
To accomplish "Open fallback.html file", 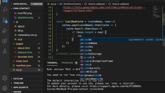I will (26, 52).
